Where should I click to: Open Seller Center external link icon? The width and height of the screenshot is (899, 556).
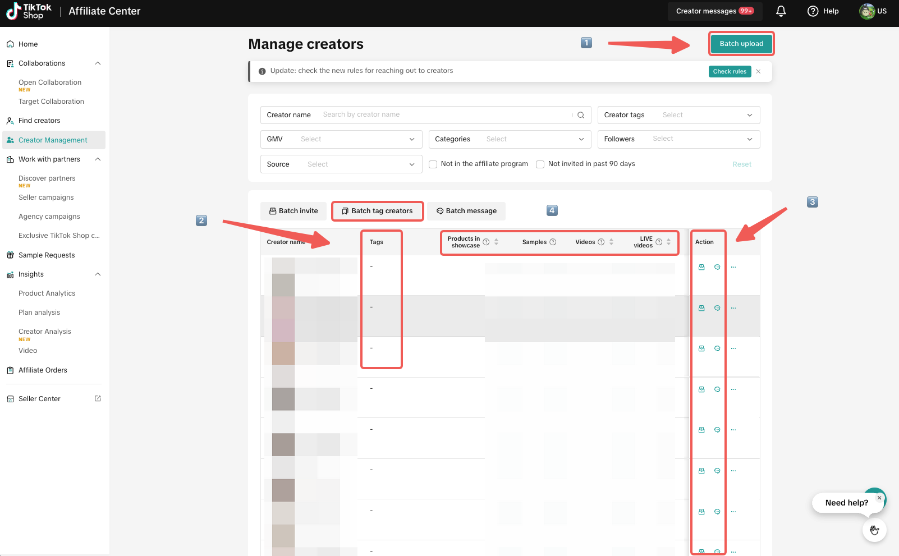pyautogui.click(x=98, y=398)
